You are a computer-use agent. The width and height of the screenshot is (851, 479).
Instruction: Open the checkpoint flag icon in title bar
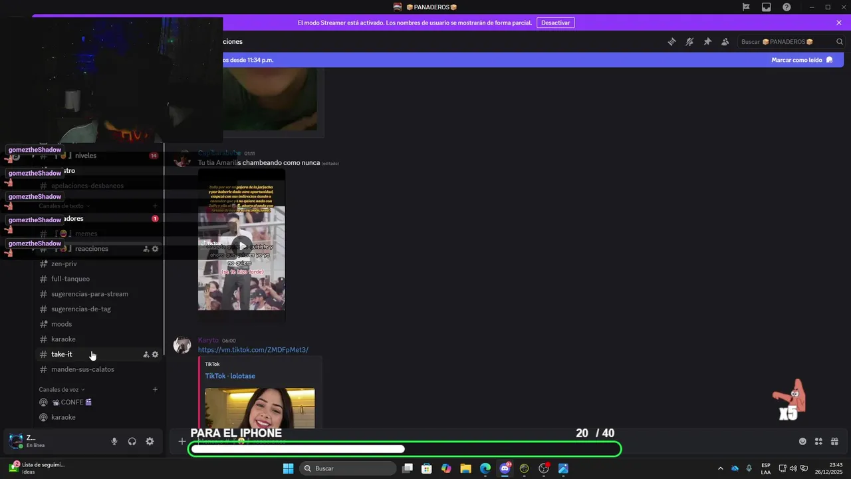coord(746,7)
